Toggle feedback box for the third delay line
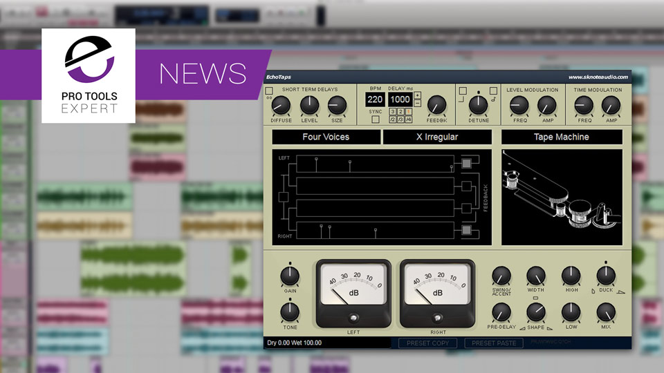This screenshot has width=664, height=373. (x=466, y=208)
